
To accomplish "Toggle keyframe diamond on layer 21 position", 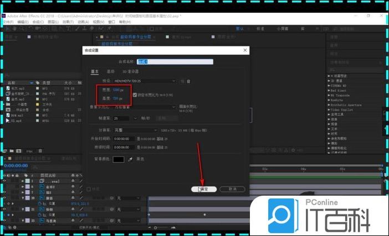I will coord(9,215).
